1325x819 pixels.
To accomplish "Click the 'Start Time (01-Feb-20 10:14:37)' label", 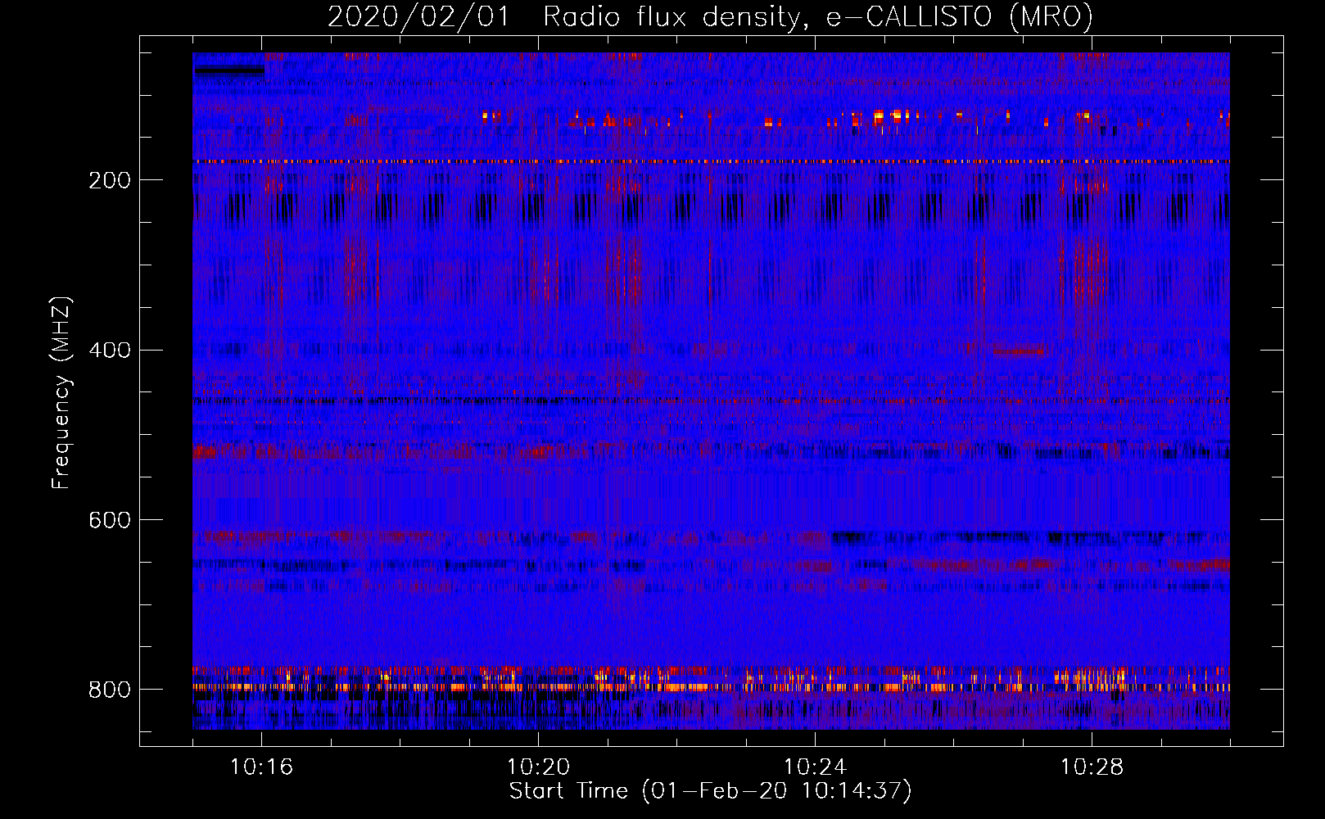I will tap(711, 791).
